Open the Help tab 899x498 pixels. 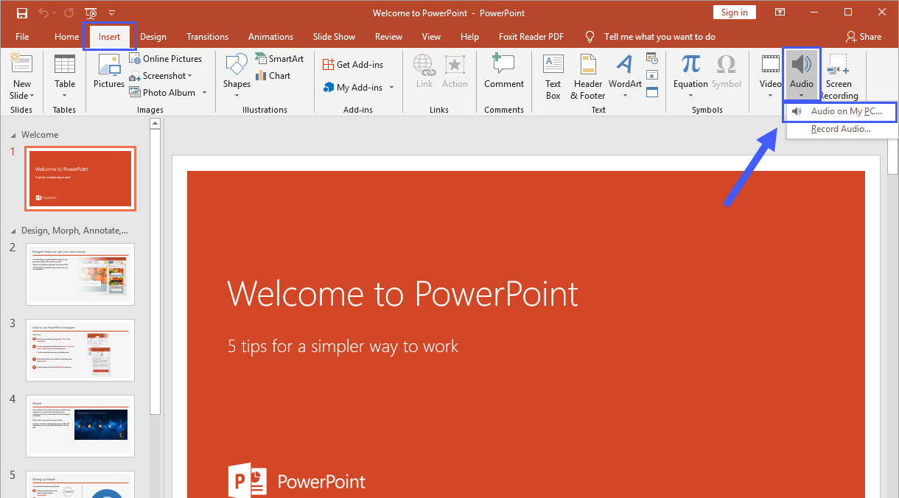pos(469,37)
